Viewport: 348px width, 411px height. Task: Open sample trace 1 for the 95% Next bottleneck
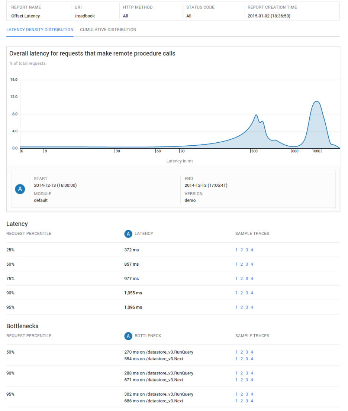[236, 401]
